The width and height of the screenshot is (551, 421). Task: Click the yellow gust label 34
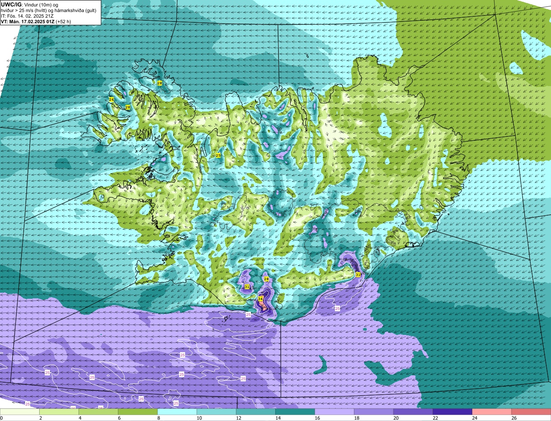coord(260,298)
